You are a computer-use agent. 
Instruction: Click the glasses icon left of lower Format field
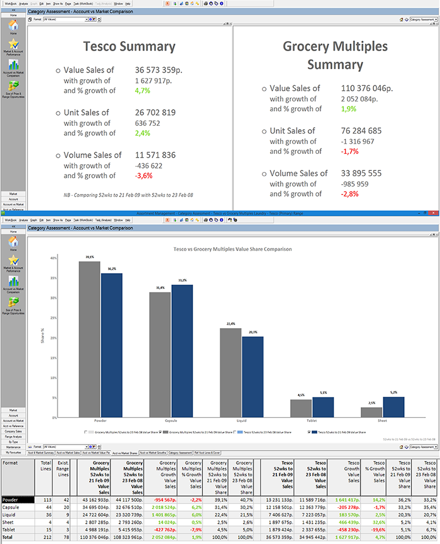point(30,447)
